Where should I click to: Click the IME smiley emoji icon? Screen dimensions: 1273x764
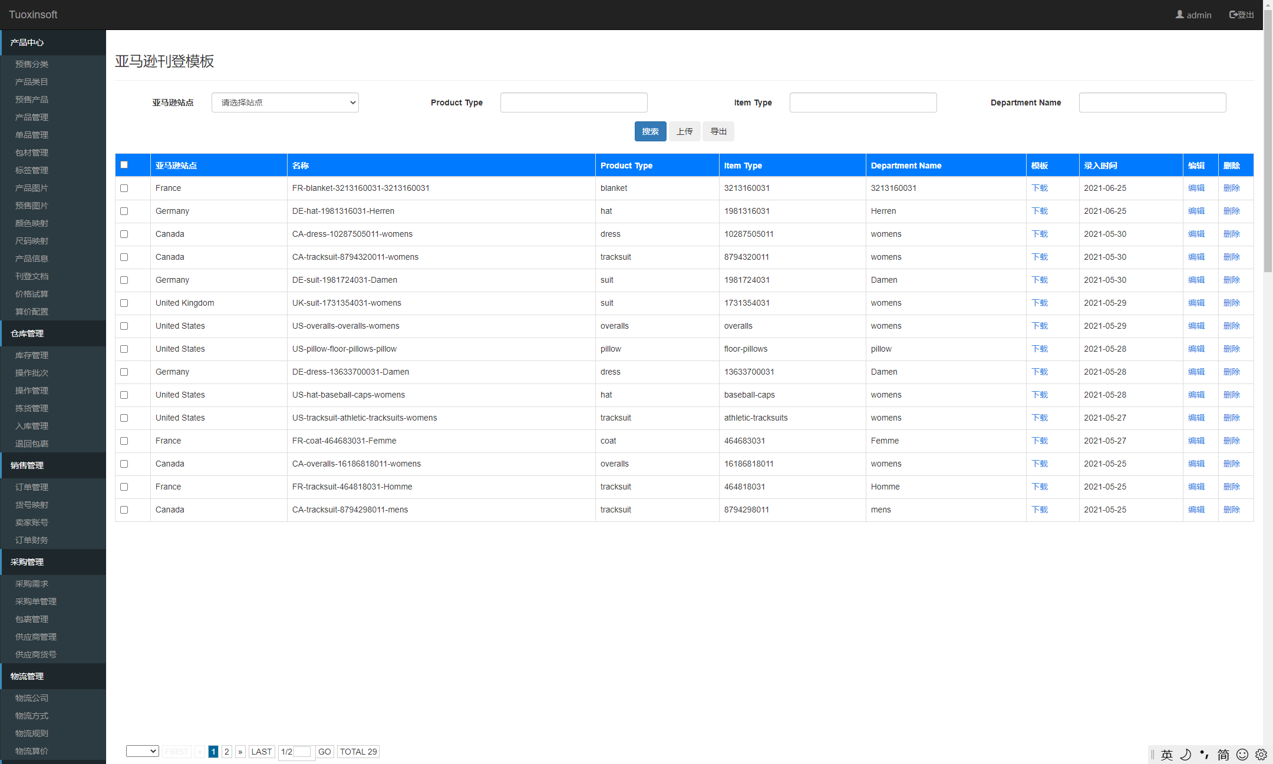(x=1242, y=755)
